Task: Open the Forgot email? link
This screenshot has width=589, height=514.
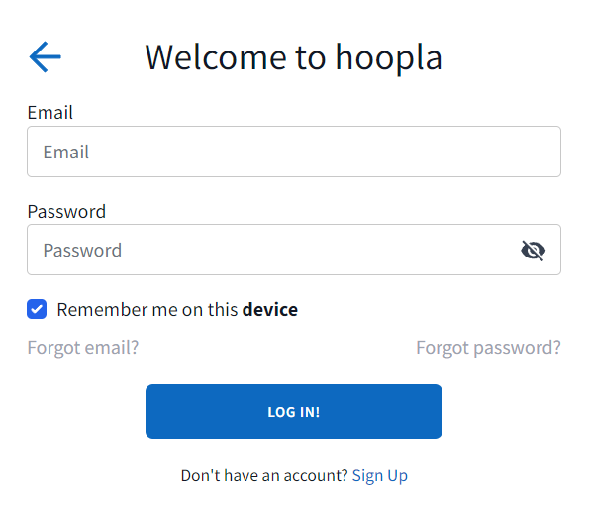Action: click(83, 348)
